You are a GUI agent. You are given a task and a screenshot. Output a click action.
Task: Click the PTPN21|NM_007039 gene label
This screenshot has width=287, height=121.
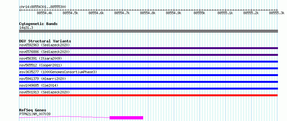(x=35, y=114)
